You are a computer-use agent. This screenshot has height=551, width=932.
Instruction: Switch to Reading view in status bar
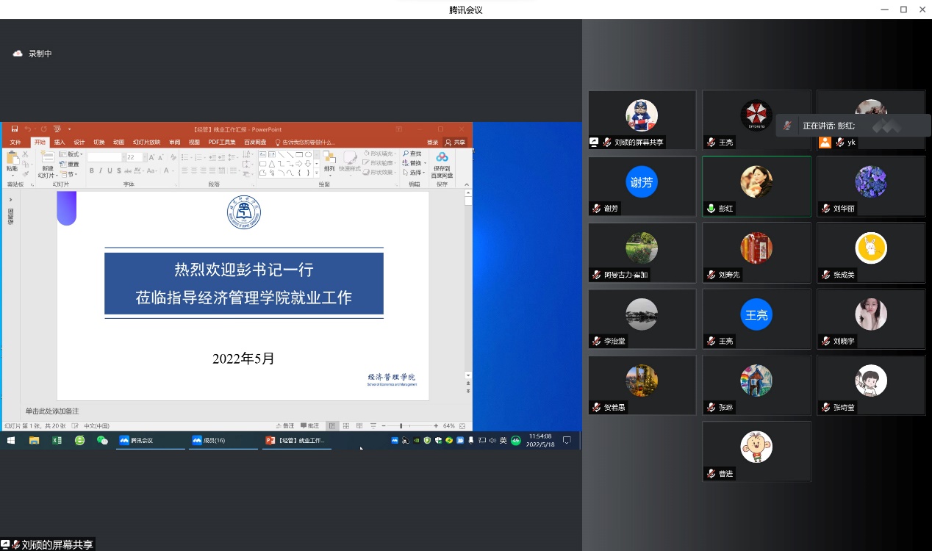coord(359,425)
